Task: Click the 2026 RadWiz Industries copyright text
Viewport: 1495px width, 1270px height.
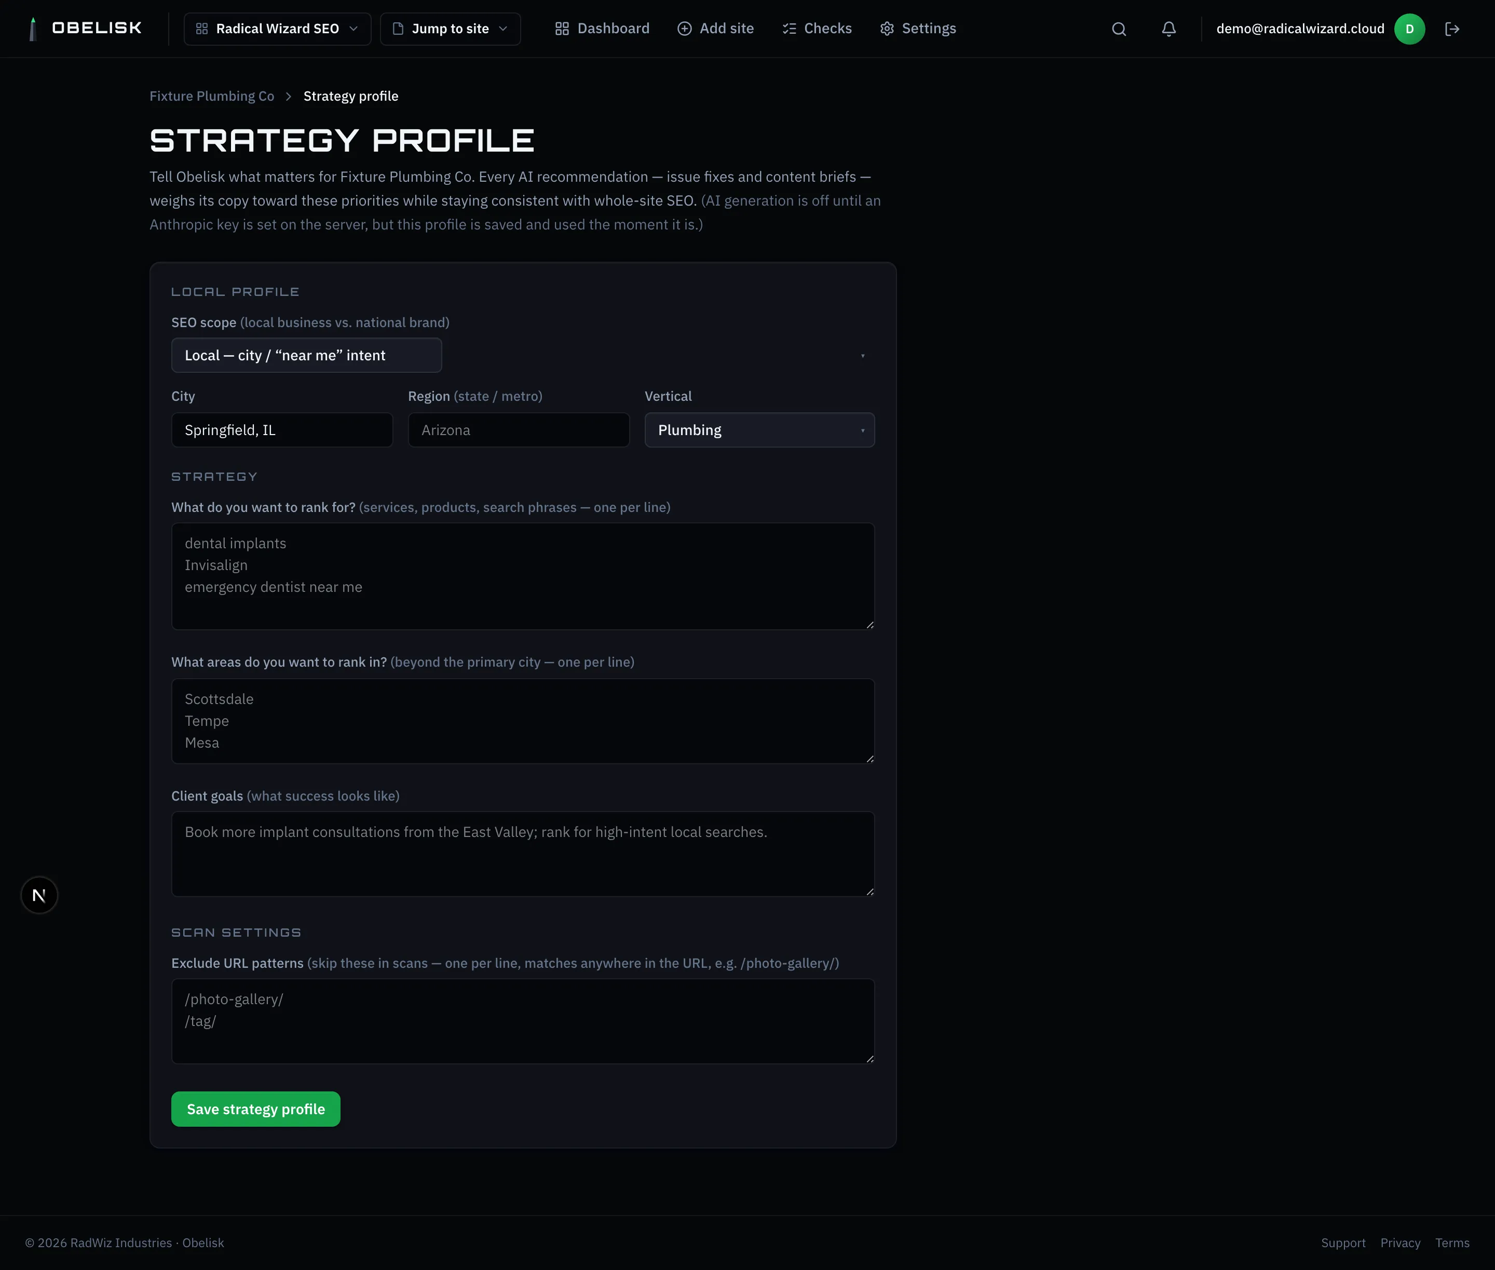Action: pos(125,1242)
